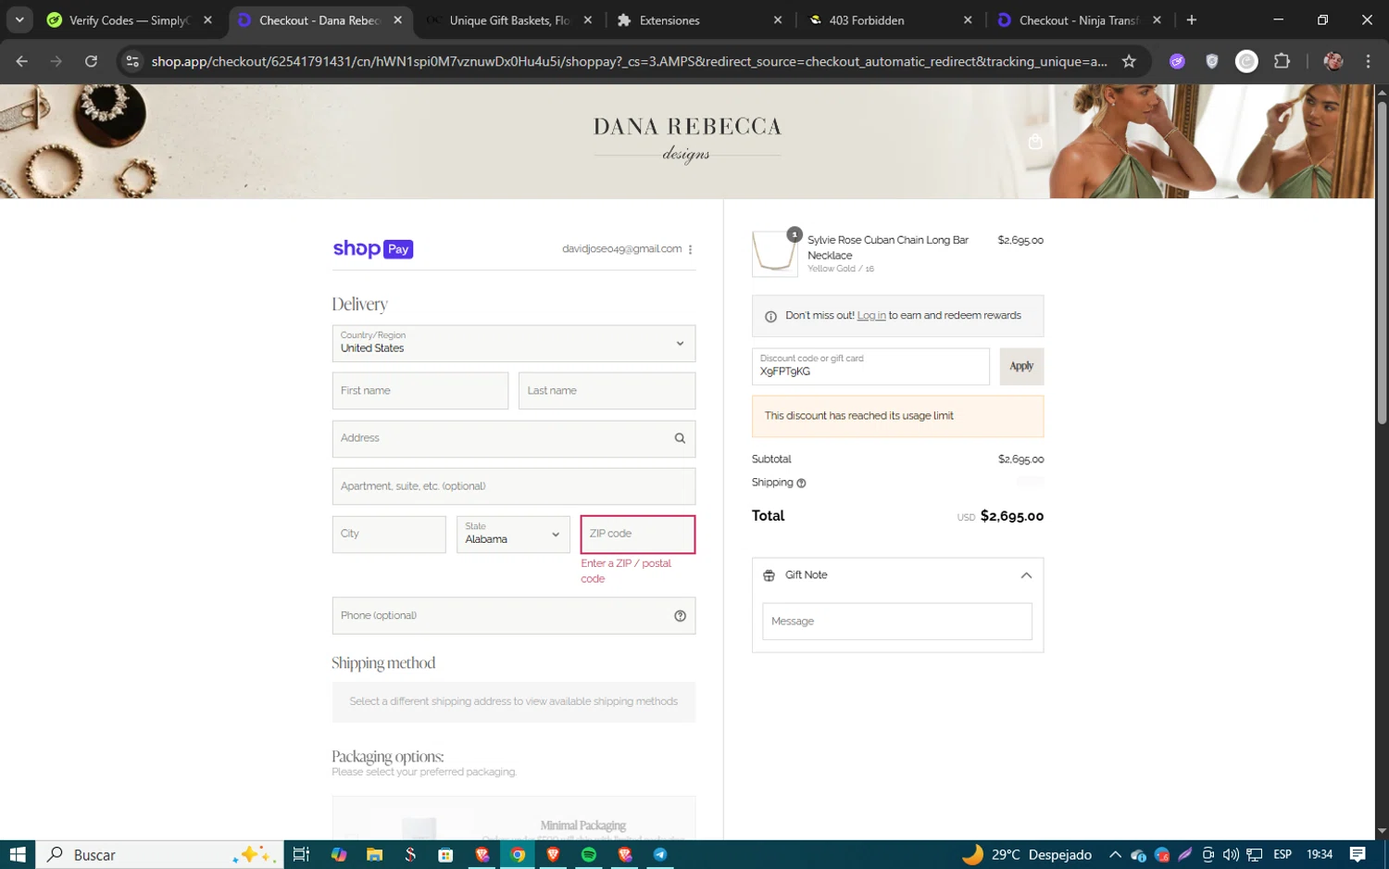Viewport: 1389px width, 869px height.
Task: Close the 403 Forbidden tab
Action: point(968,20)
